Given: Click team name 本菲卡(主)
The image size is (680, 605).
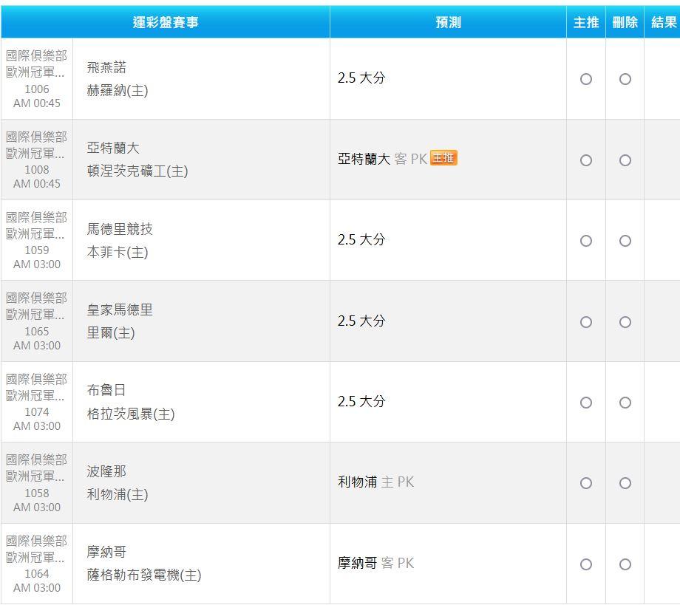Looking at the screenshot, I should (118, 252).
